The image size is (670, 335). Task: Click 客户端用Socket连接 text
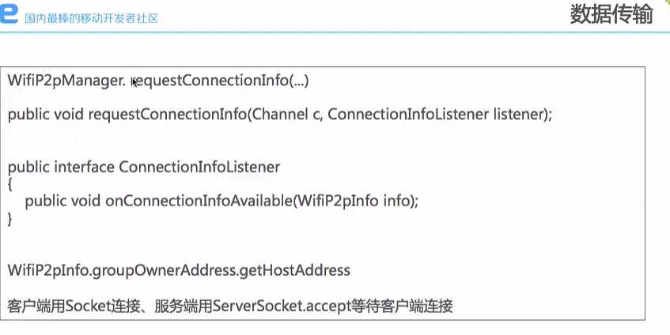74,306
